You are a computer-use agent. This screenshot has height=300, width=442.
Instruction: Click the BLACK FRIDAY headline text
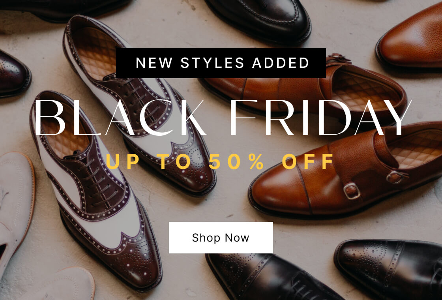(221, 118)
